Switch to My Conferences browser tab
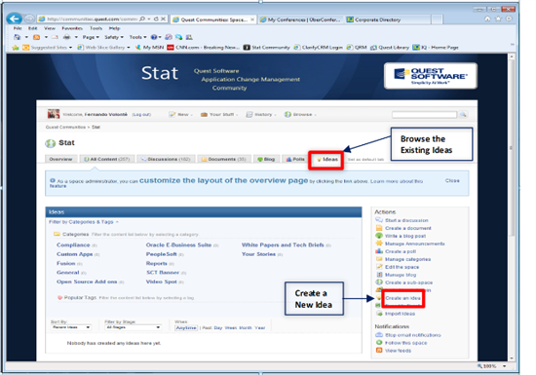536x375 pixels. click(x=300, y=19)
